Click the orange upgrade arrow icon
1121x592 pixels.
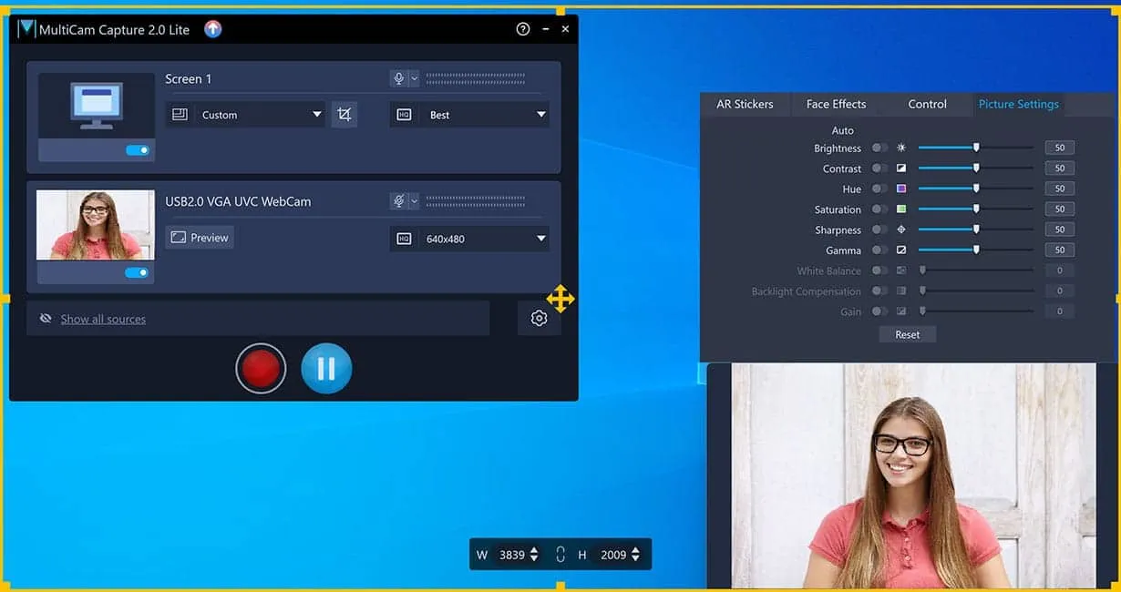click(x=212, y=29)
